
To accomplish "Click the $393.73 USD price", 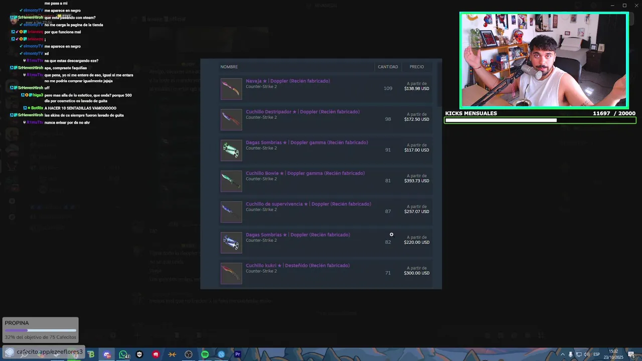I will 417,181.
